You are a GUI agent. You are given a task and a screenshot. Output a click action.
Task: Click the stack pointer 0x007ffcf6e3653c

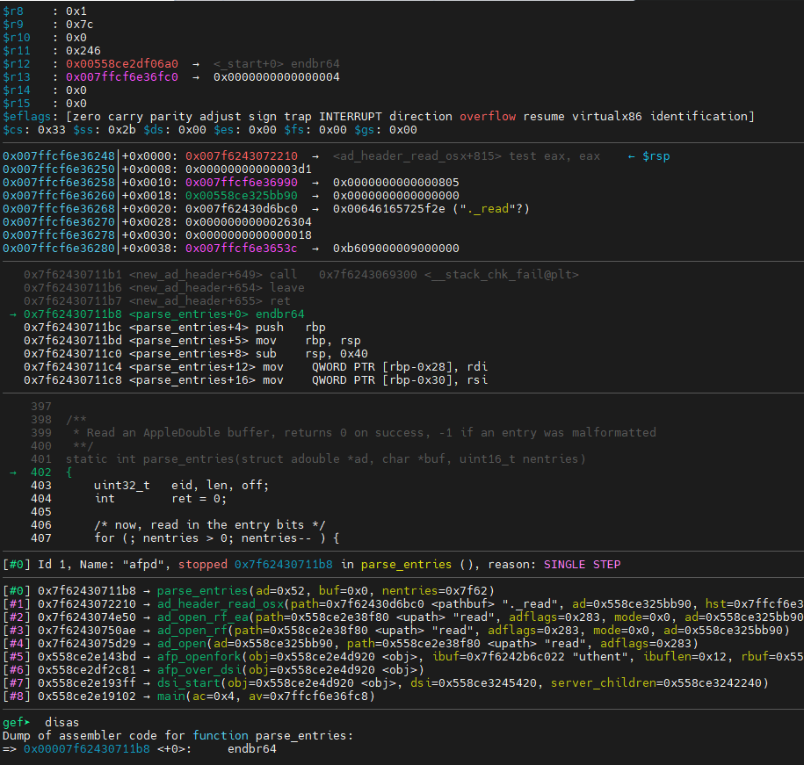click(242, 249)
